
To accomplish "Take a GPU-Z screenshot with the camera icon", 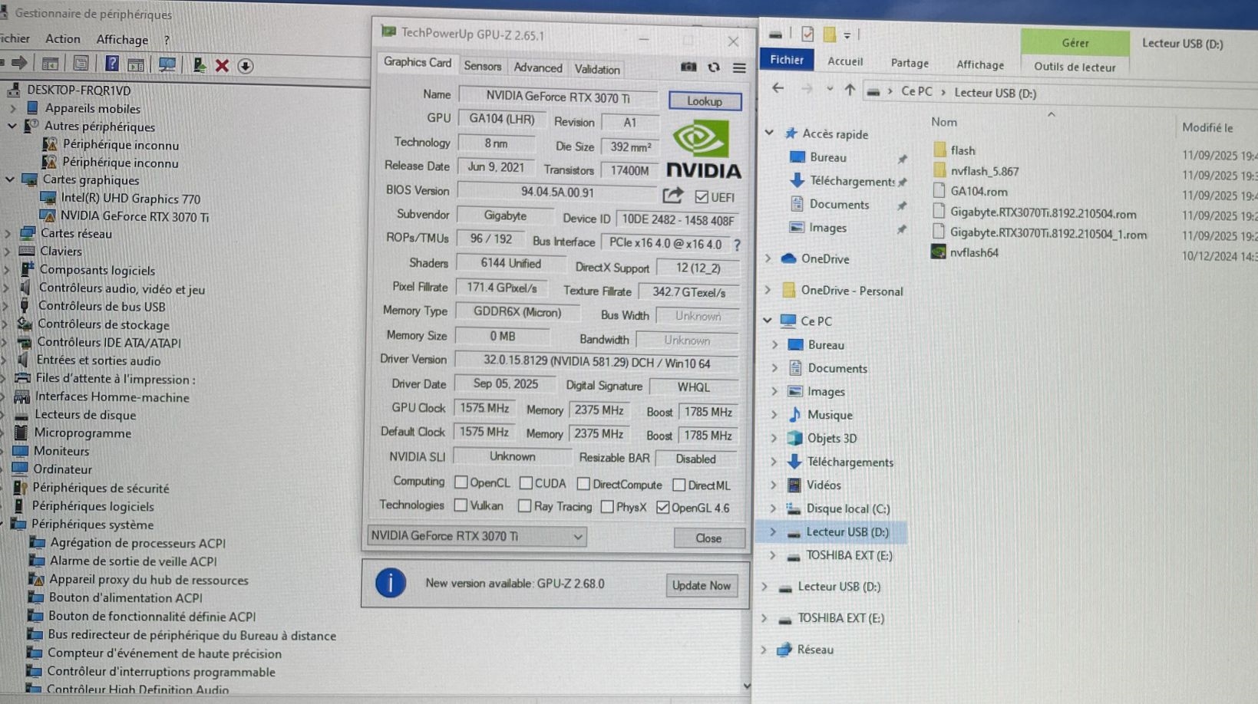I will (688, 67).
